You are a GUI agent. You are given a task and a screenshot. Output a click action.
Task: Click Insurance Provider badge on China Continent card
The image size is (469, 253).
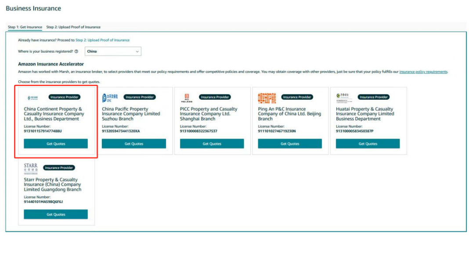tap(64, 97)
